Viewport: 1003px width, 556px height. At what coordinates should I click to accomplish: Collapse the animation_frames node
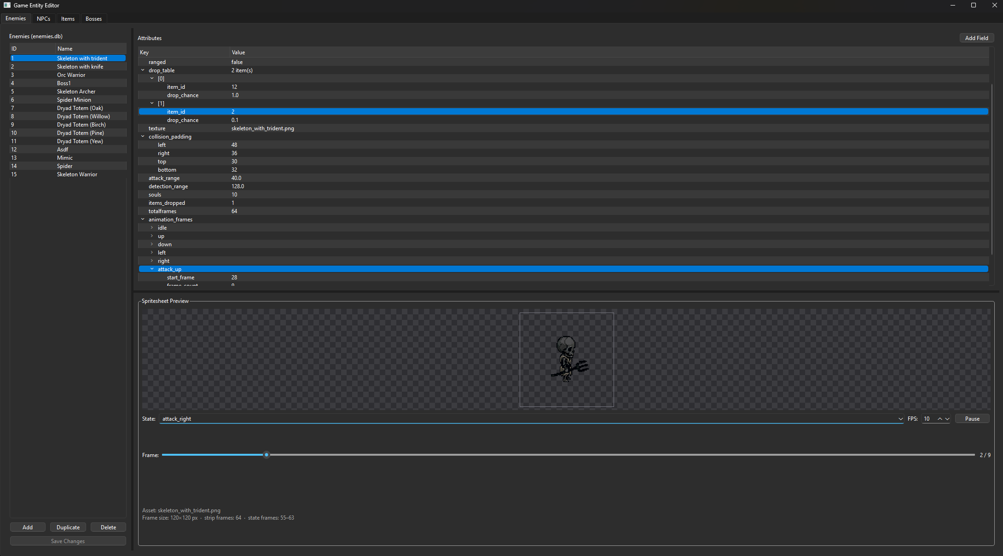[143, 220]
